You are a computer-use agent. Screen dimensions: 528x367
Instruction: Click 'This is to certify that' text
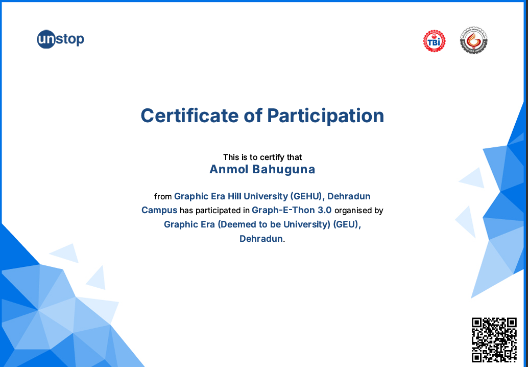tap(262, 157)
